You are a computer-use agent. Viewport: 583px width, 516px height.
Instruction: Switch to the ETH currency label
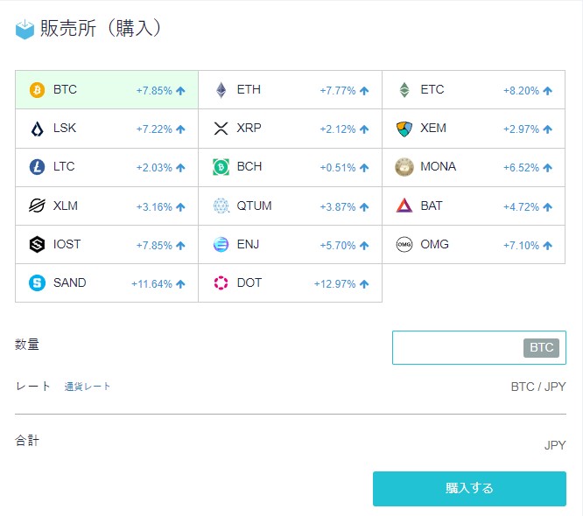click(249, 89)
